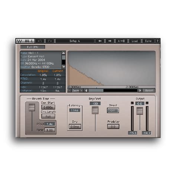Toggle the Direct Off button
176x176 pixels.
[x=113, y=110]
